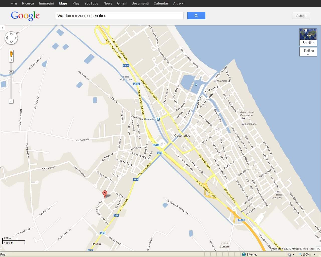321x257 pixels.
Task: Click the Cesenatico train station icon
Action: [158, 119]
